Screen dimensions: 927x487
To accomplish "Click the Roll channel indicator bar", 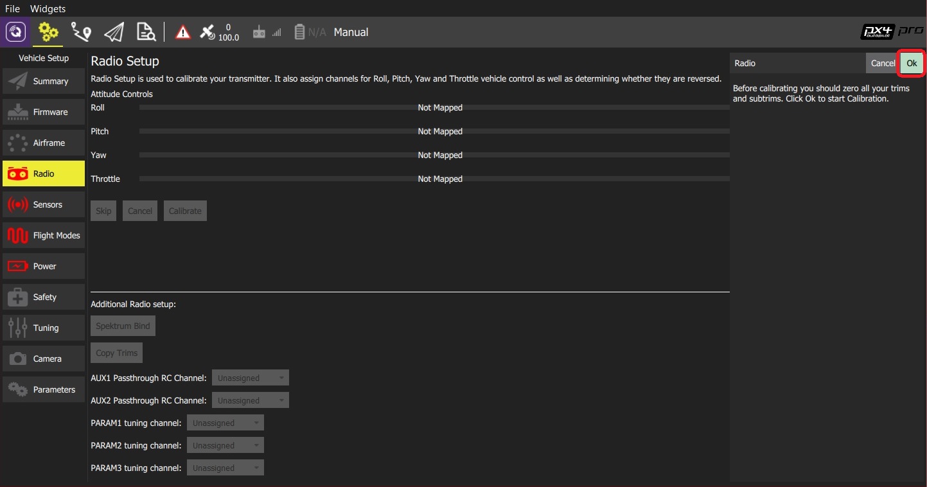I will click(x=434, y=108).
